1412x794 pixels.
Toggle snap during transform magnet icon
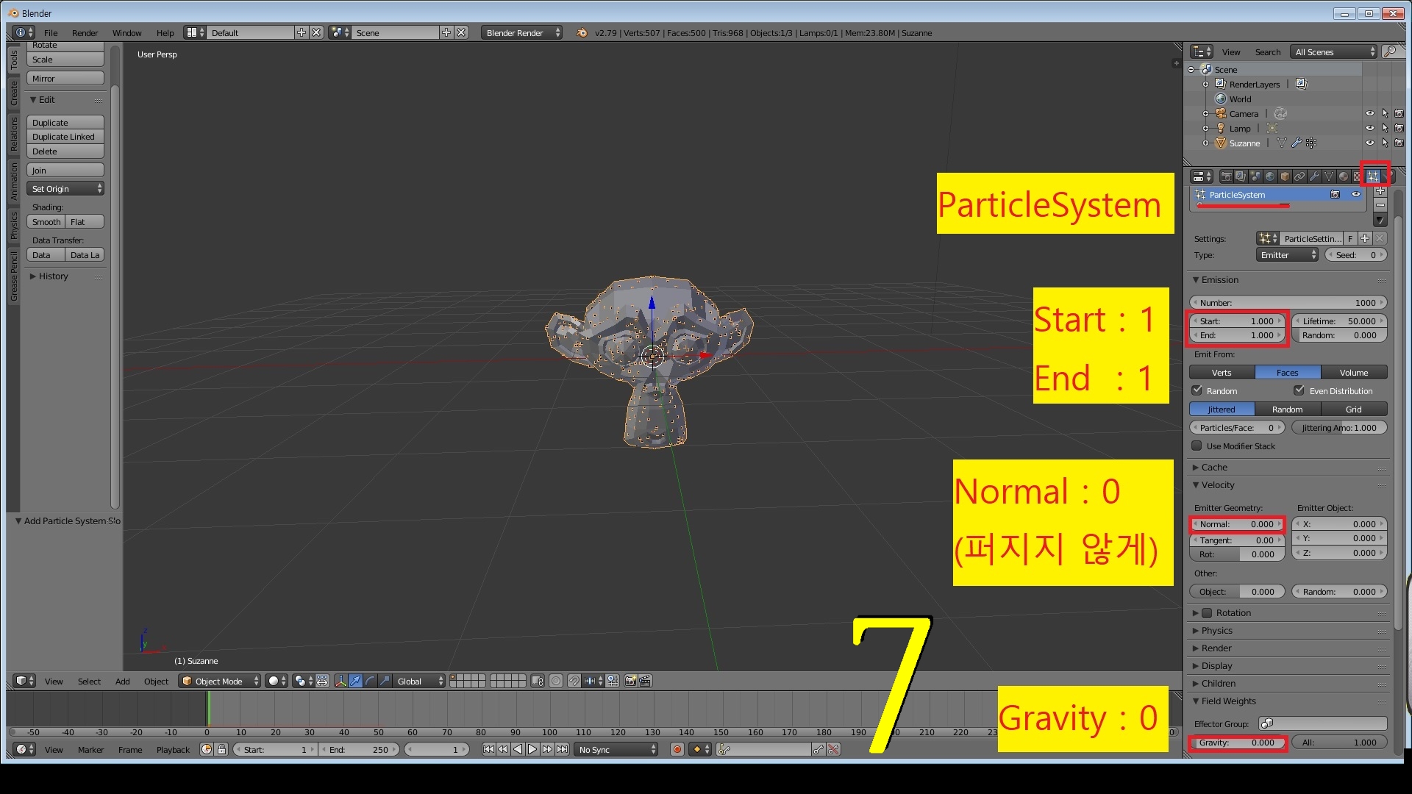click(x=574, y=681)
